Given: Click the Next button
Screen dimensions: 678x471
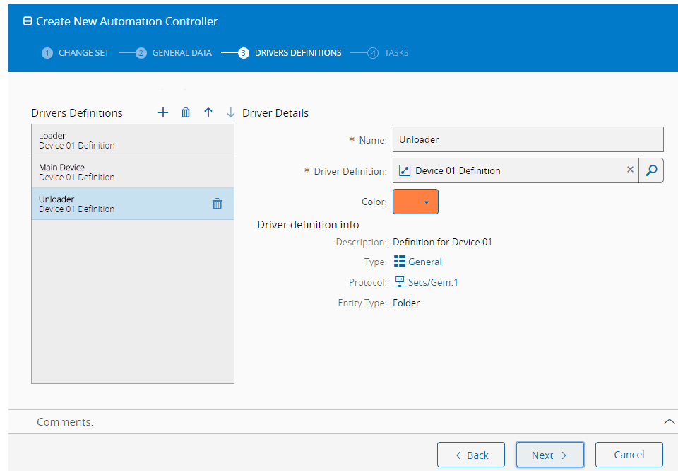Looking at the screenshot, I should [549, 455].
